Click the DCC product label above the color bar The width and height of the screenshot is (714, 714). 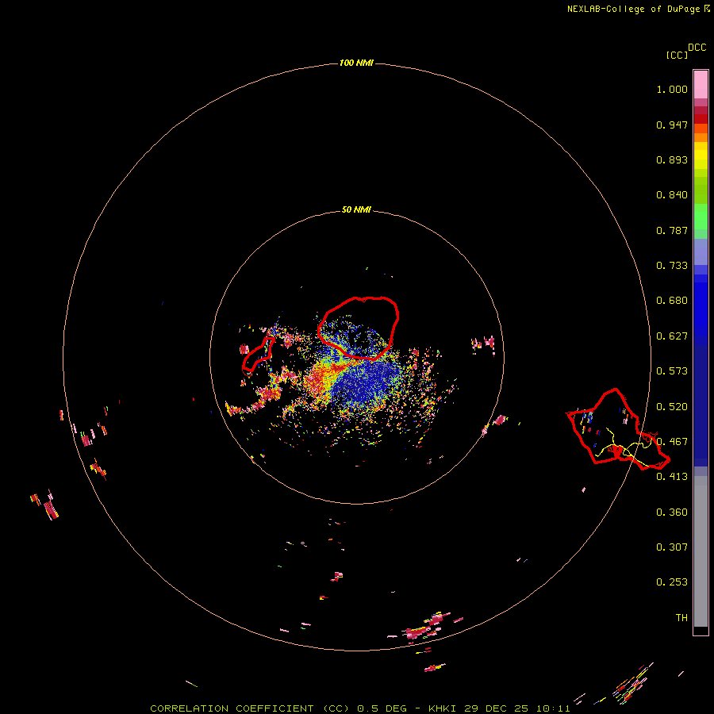pos(697,48)
